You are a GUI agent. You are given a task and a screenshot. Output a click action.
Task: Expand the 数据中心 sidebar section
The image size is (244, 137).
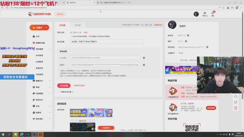50,81
